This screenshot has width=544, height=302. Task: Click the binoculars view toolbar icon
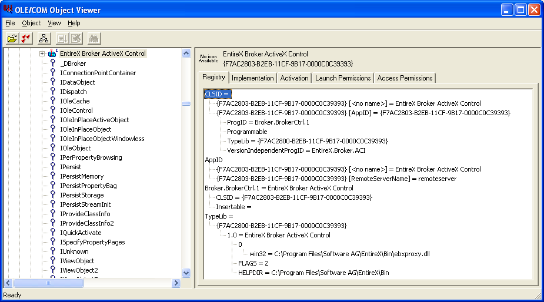coord(94,39)
